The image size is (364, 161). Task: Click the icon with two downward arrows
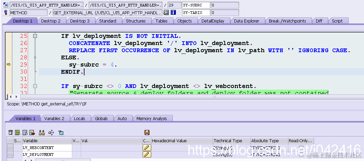coord(42,132)
